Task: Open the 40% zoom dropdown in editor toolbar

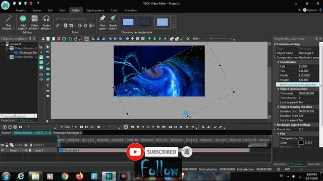Action: [x=196, y=39]
